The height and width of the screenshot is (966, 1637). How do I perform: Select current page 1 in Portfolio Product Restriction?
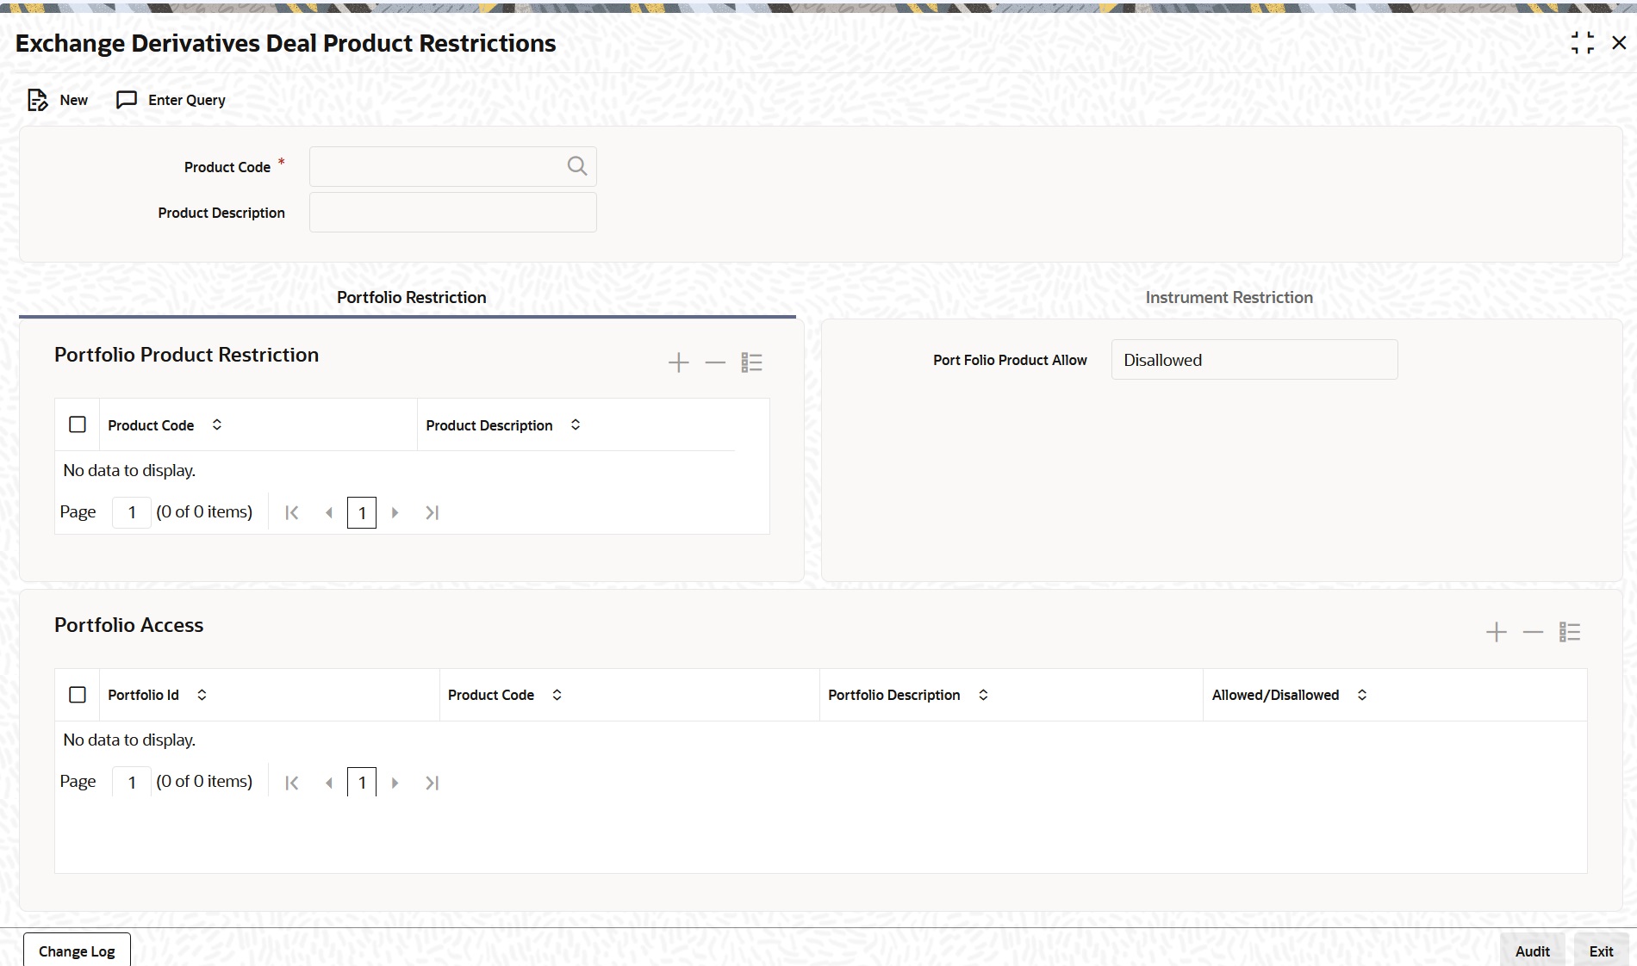coord(362,512)
